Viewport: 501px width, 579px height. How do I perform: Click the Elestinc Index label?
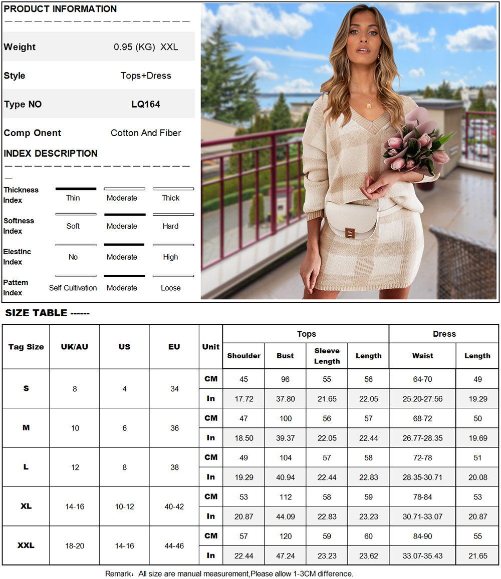[x=17, y=257]
